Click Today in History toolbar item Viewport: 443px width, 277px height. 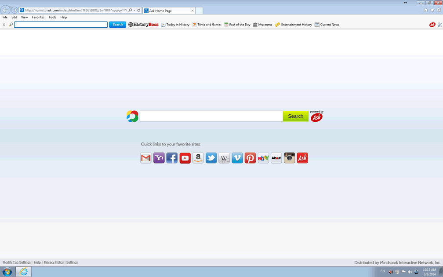[175, 25]
